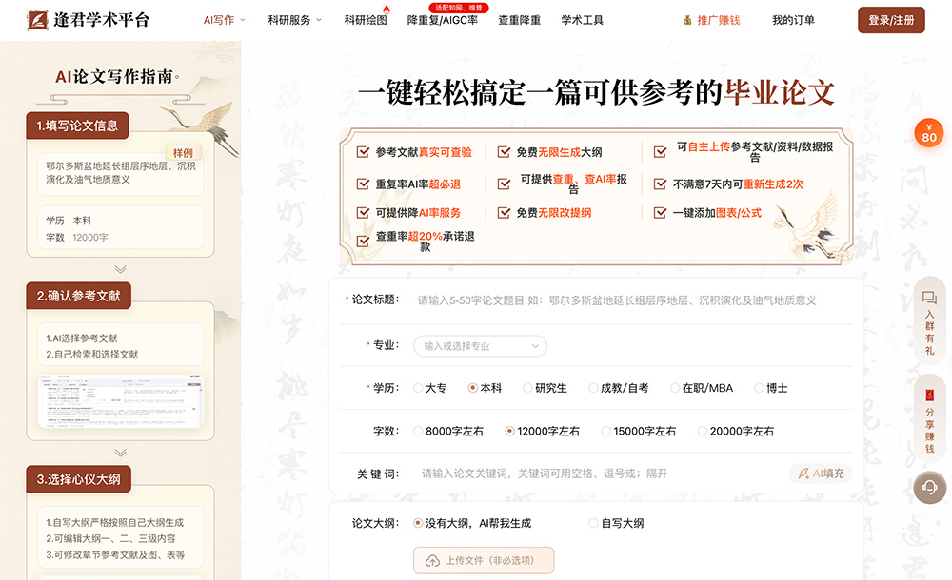
Task: Select the 研究生 education radio button
Action: pos(527,388)
